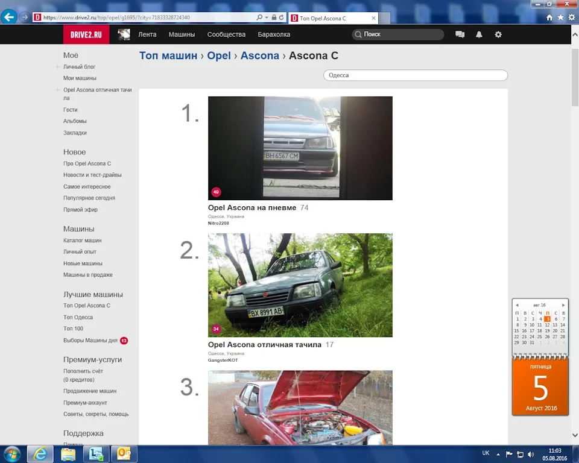This screenshot has height=463, width=579.
Task: Click the red 49 photo-count badge
Action: pos(216,192)
